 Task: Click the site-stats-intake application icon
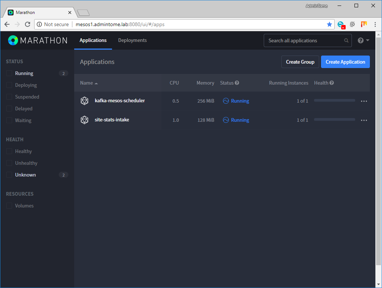[84, 120]
